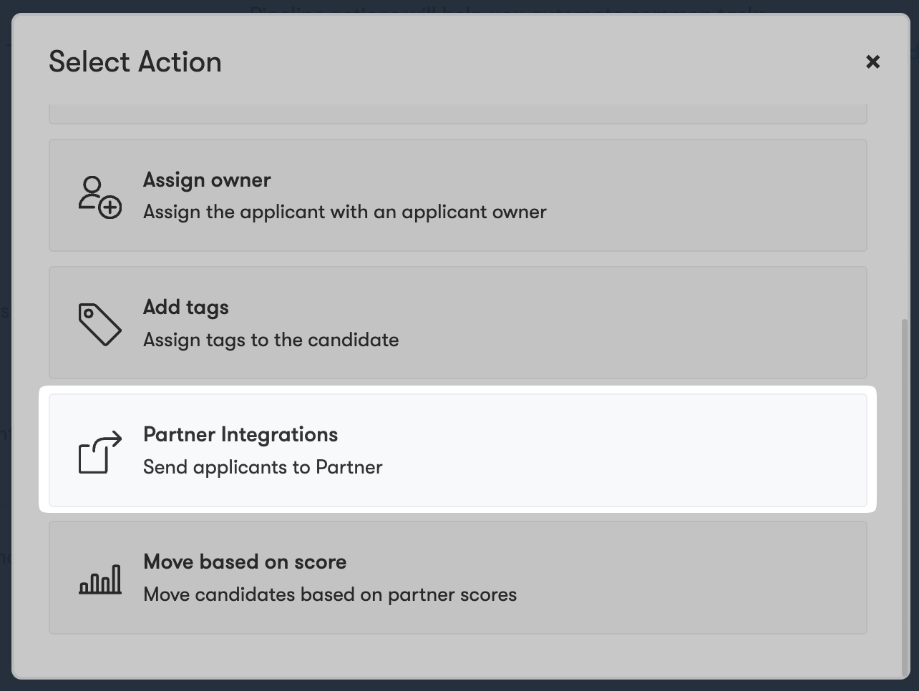
Task: Select the "Move based on score" title
Action: (x=245, y=562)
